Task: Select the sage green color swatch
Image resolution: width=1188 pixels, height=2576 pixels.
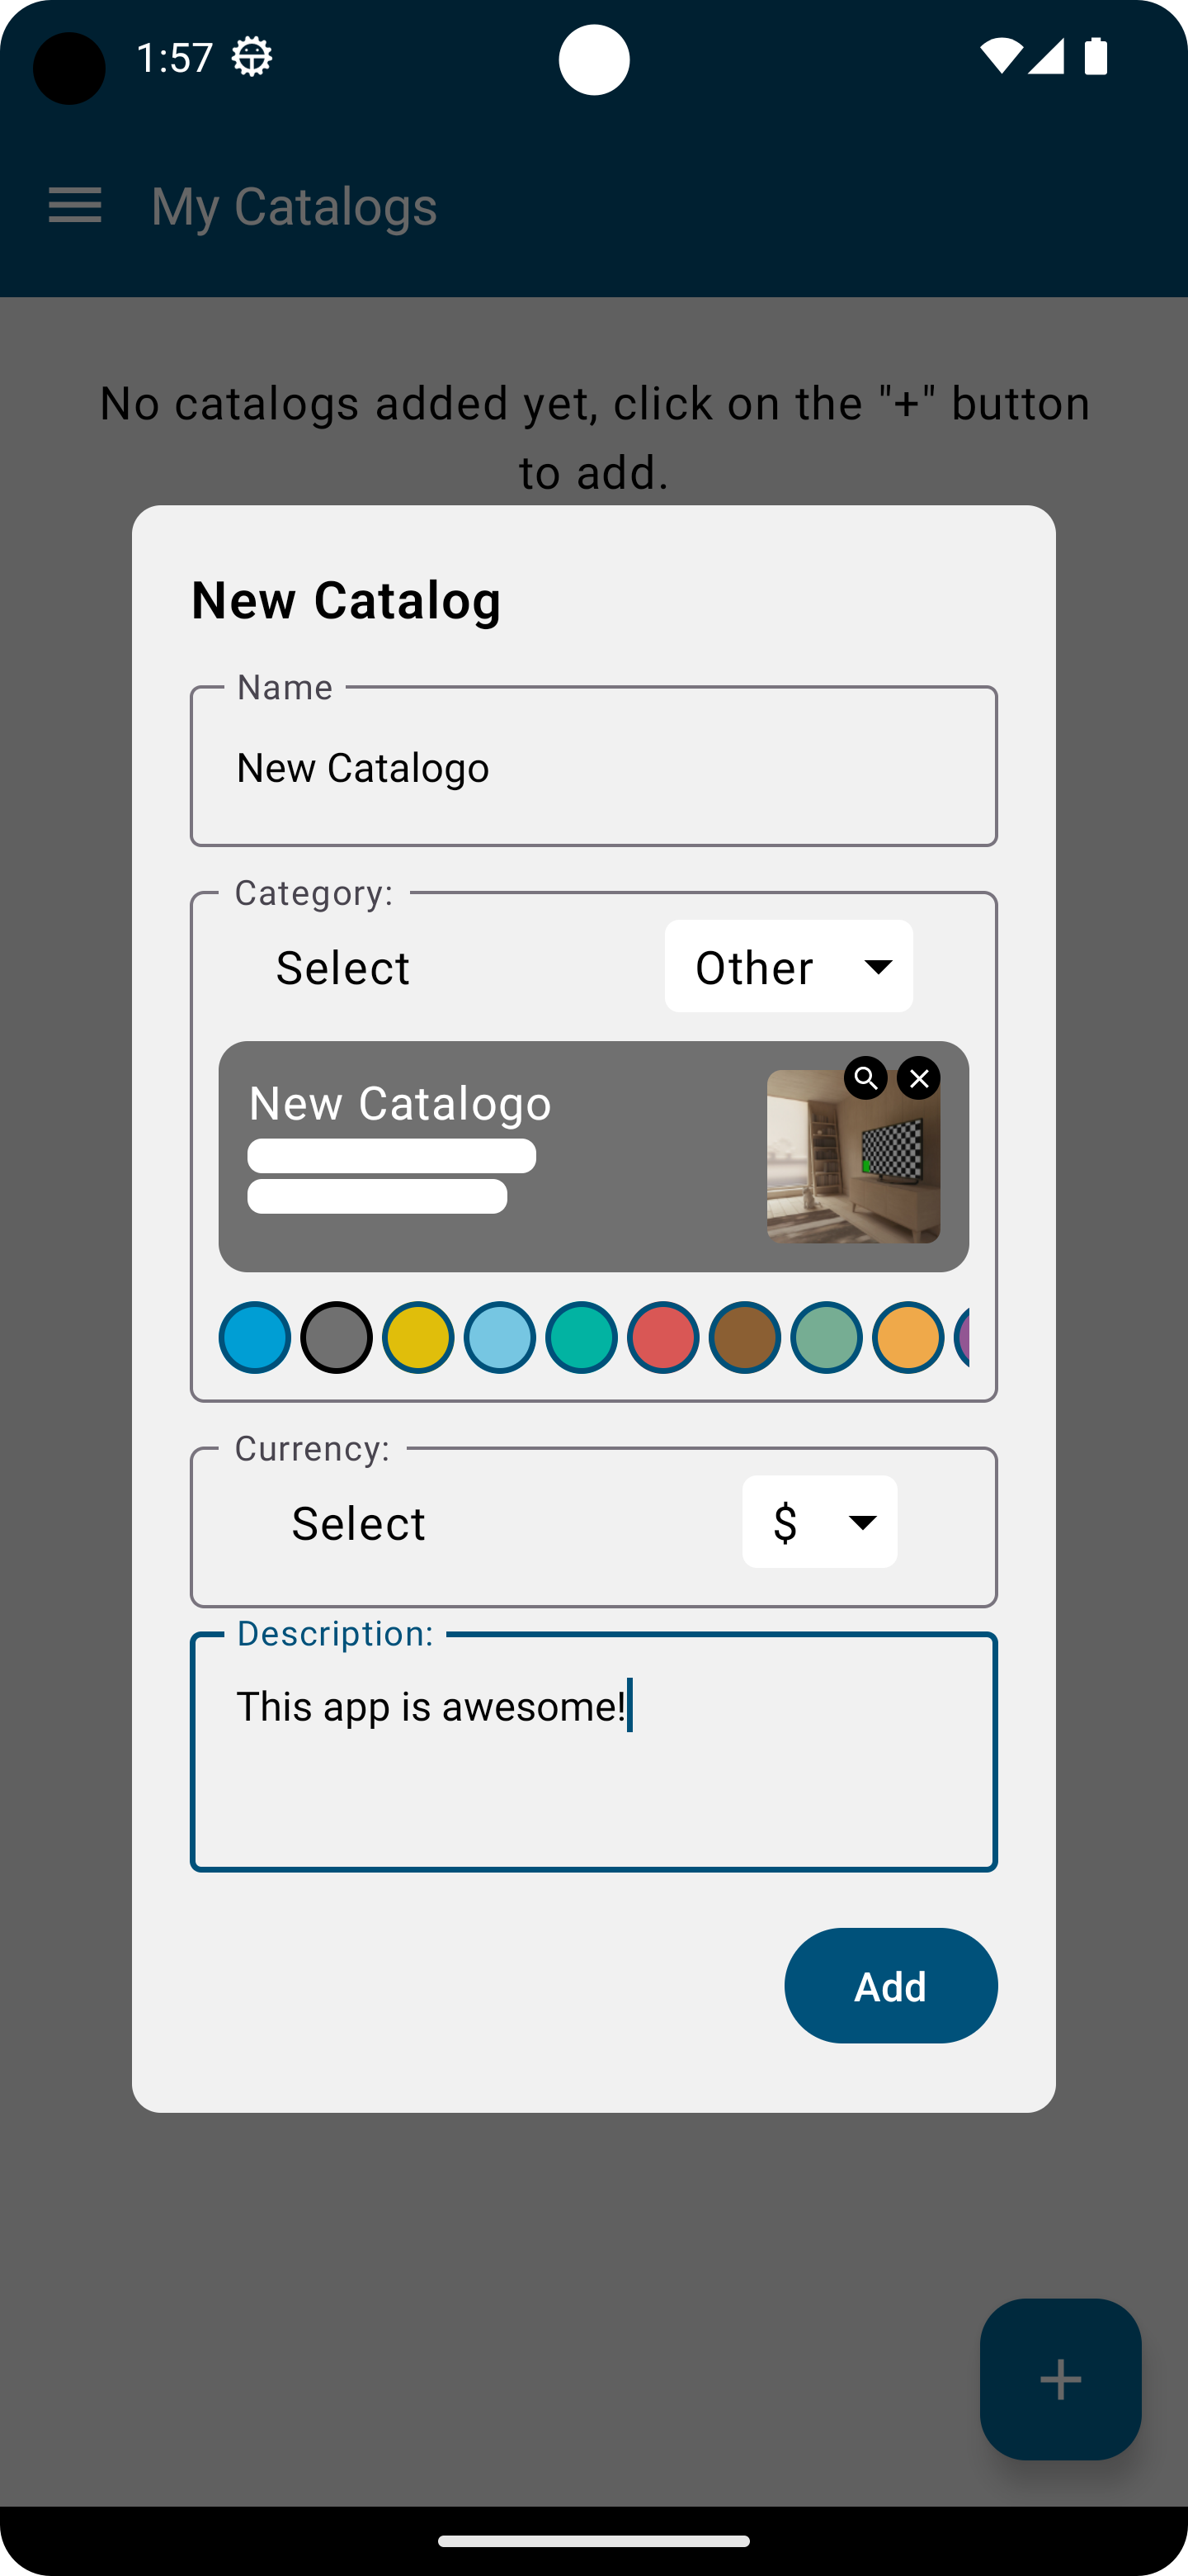Action: coord(827,1337)
